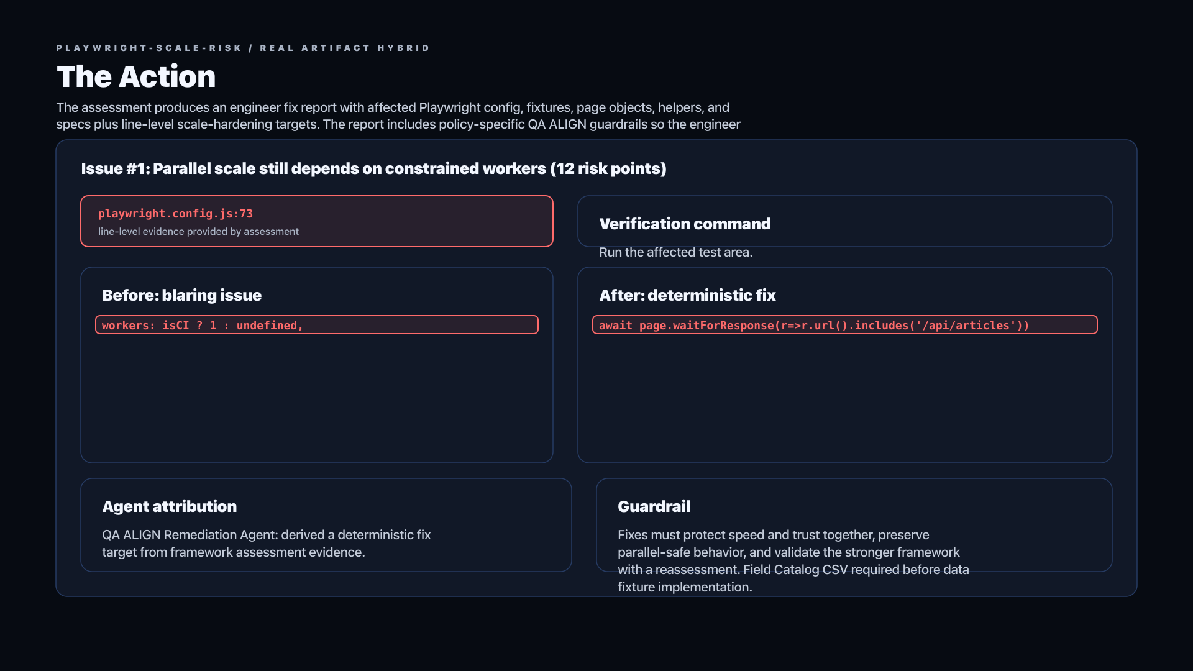Click empty area of Before code panel
The width and height of the screenshot is (1193, 671).
tap(317, 398)
